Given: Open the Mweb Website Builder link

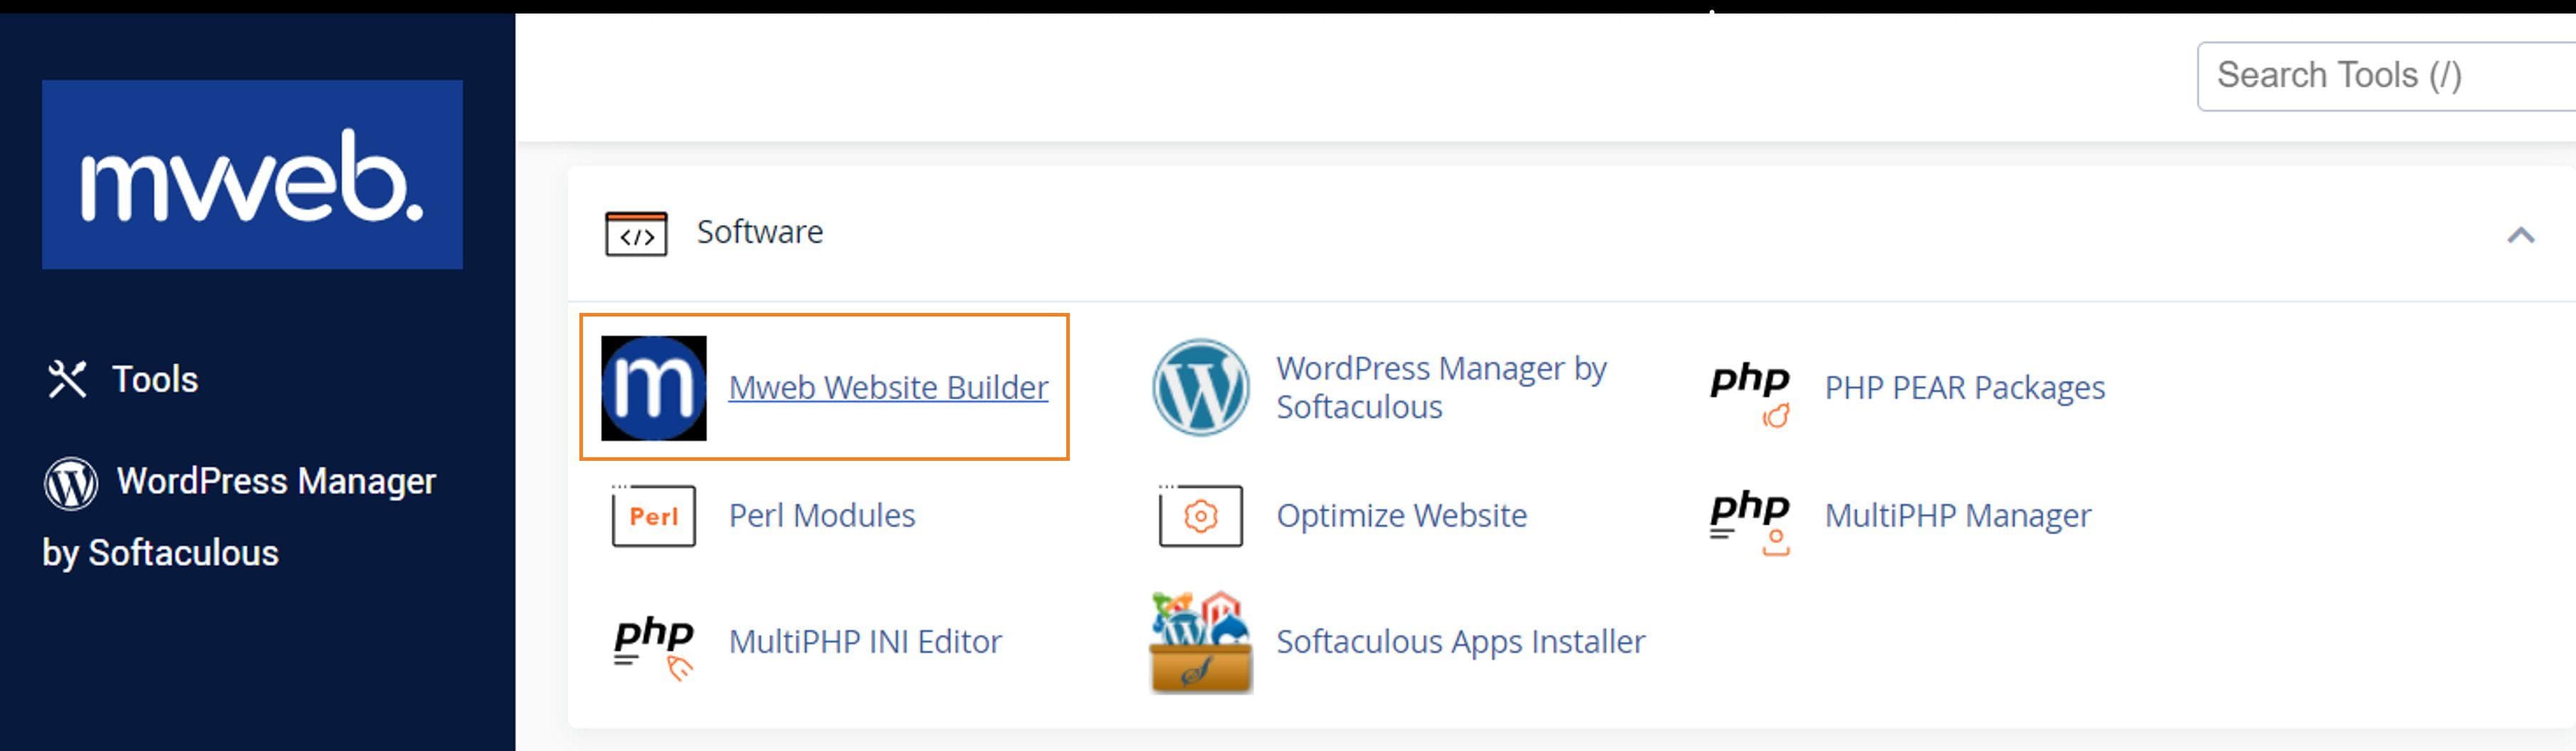Looking at the screenshot, I should pos(889,388).
